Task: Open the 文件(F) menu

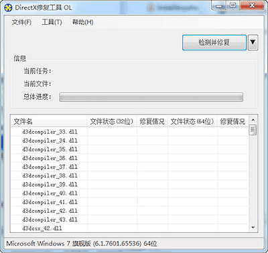Action: (21, 22)
